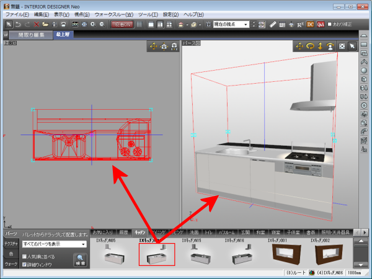Click the red delete X toolbar icon

click(x=37, y=24)
